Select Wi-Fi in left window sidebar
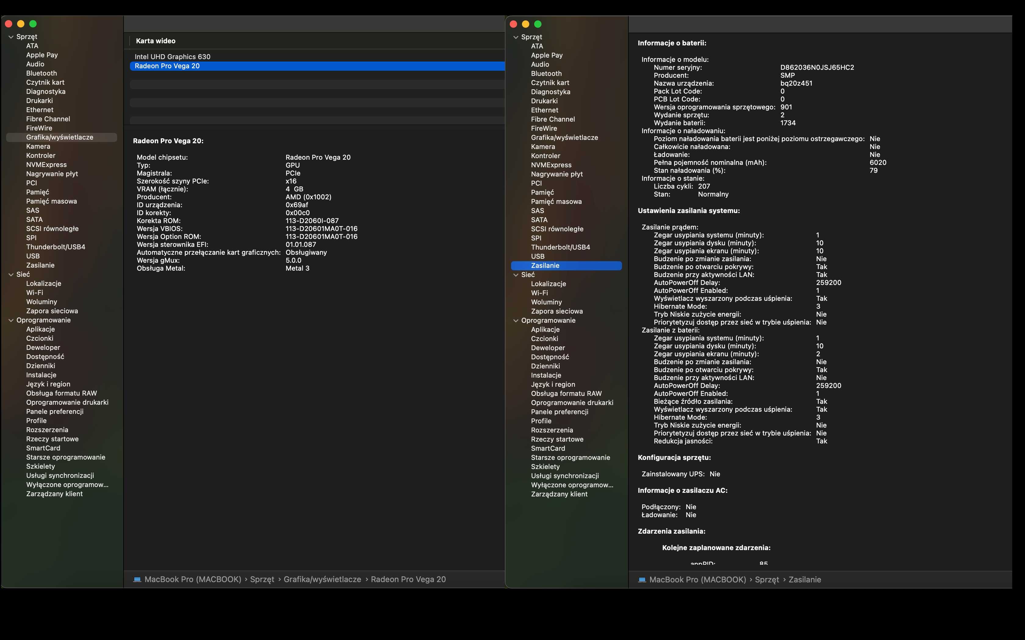The width and height of the screenshot is (1025, 640). (34, 293)
